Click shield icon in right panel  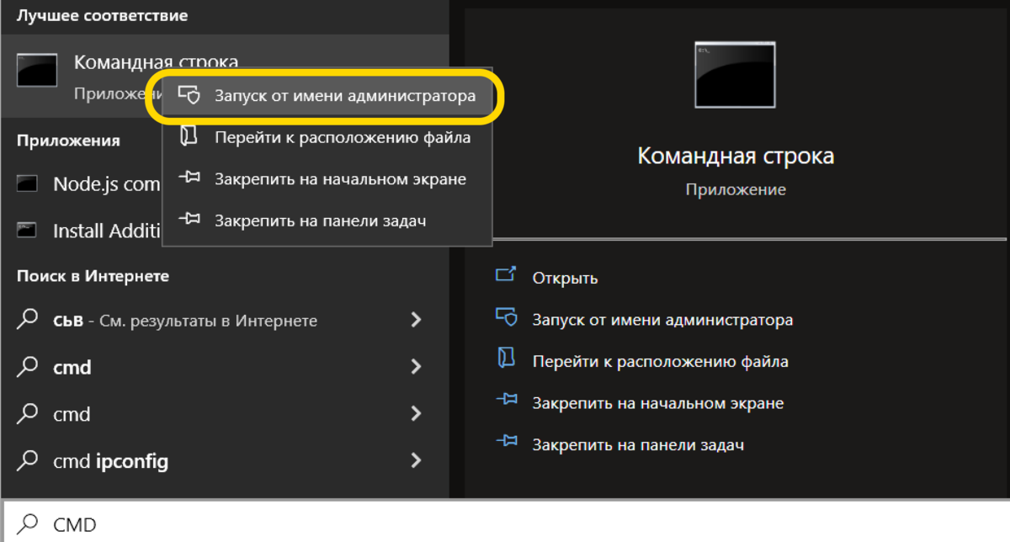506,316
